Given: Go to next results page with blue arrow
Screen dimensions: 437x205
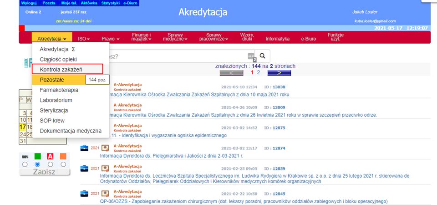Looking at the screenshot, I should [x=279, y=72].
